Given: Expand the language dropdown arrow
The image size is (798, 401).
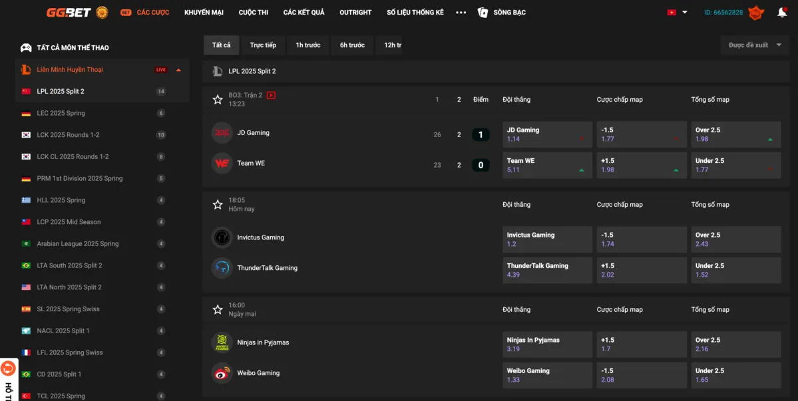Looking at the screenshot, I should pyautogui.click(x=684, y=12).
